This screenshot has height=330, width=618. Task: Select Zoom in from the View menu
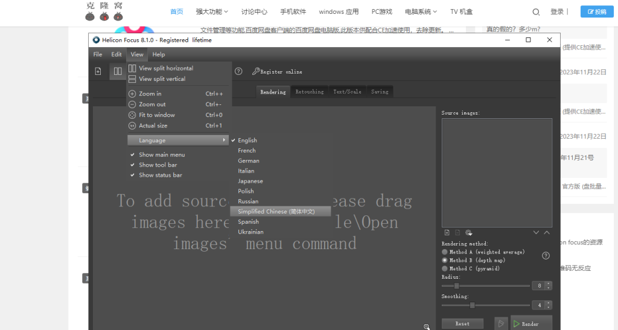(178, 94)
